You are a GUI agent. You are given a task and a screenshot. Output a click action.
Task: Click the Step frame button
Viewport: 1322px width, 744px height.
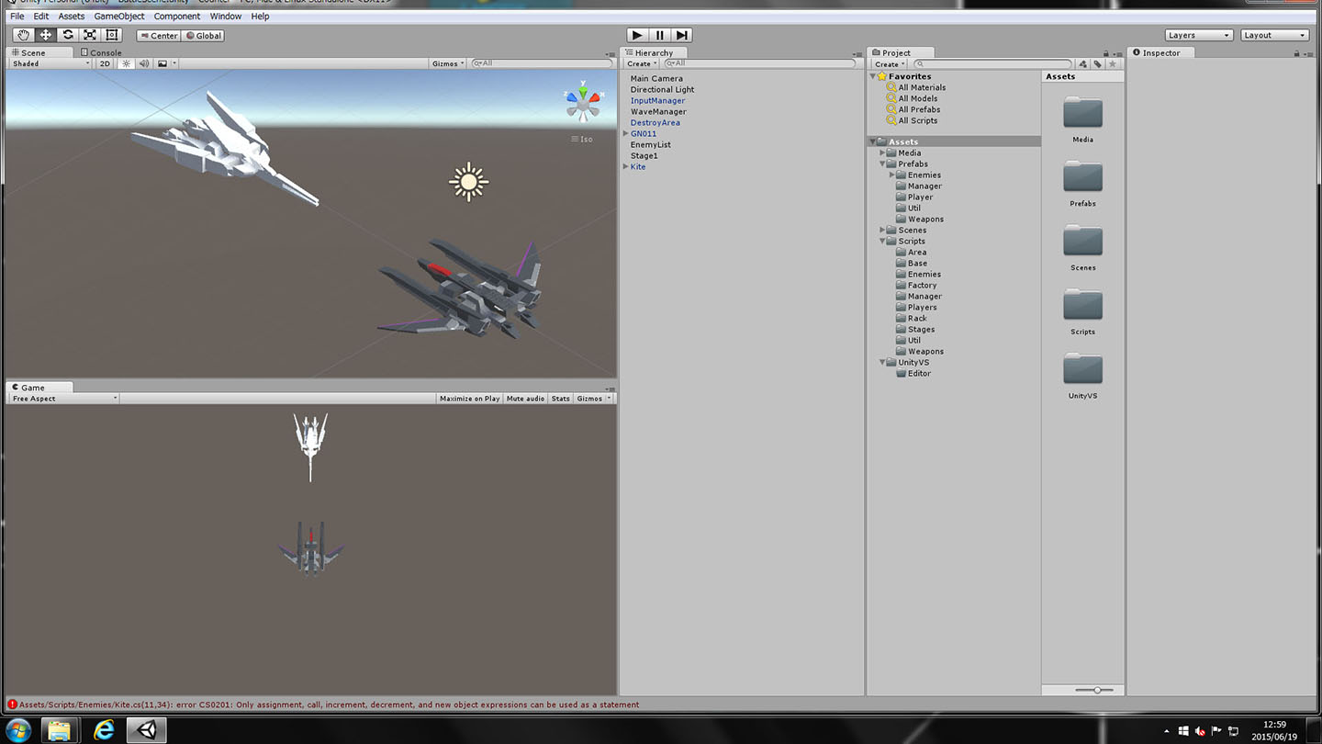[681, 35]
